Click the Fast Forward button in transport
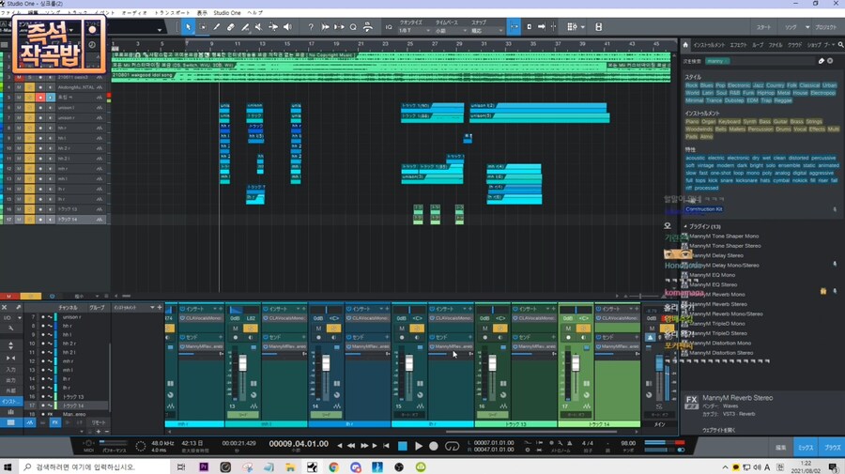This screenshot has width=845, height=474. (364, 446)
